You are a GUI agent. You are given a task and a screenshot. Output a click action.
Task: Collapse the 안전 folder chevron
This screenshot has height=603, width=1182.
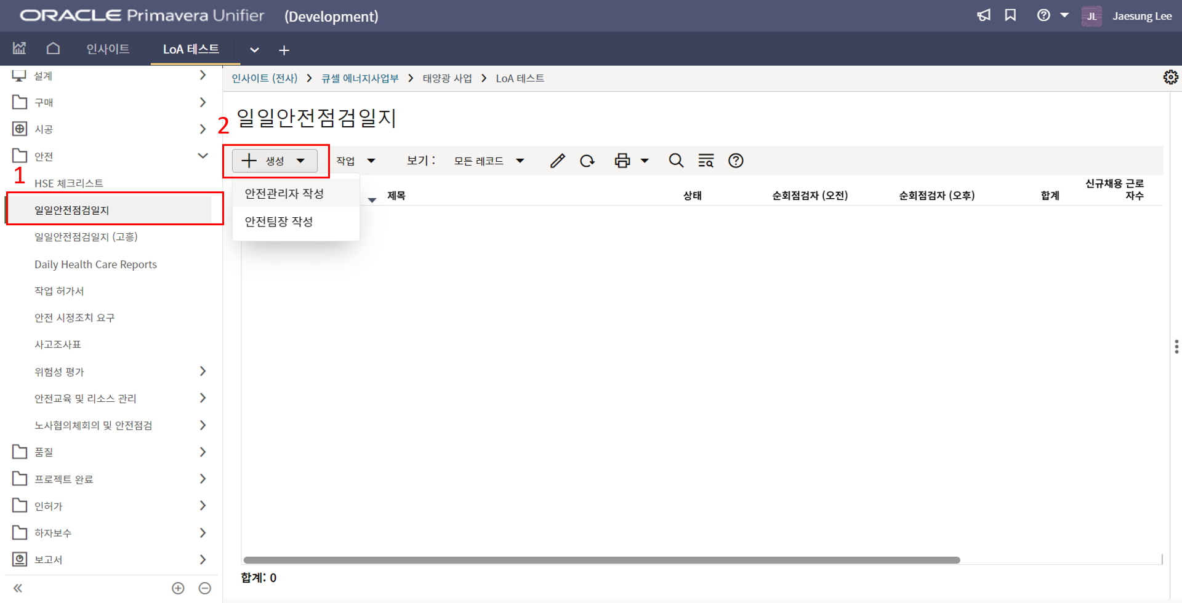pyautogui.click(x=203, y=156)
